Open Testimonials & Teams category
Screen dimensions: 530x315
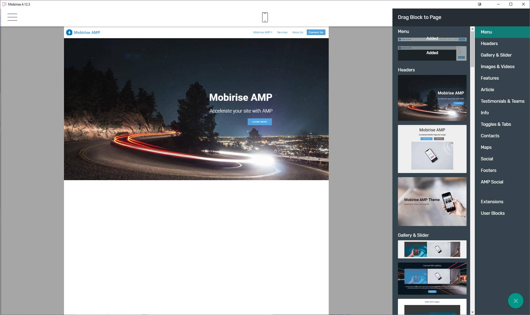pos(502,101)
